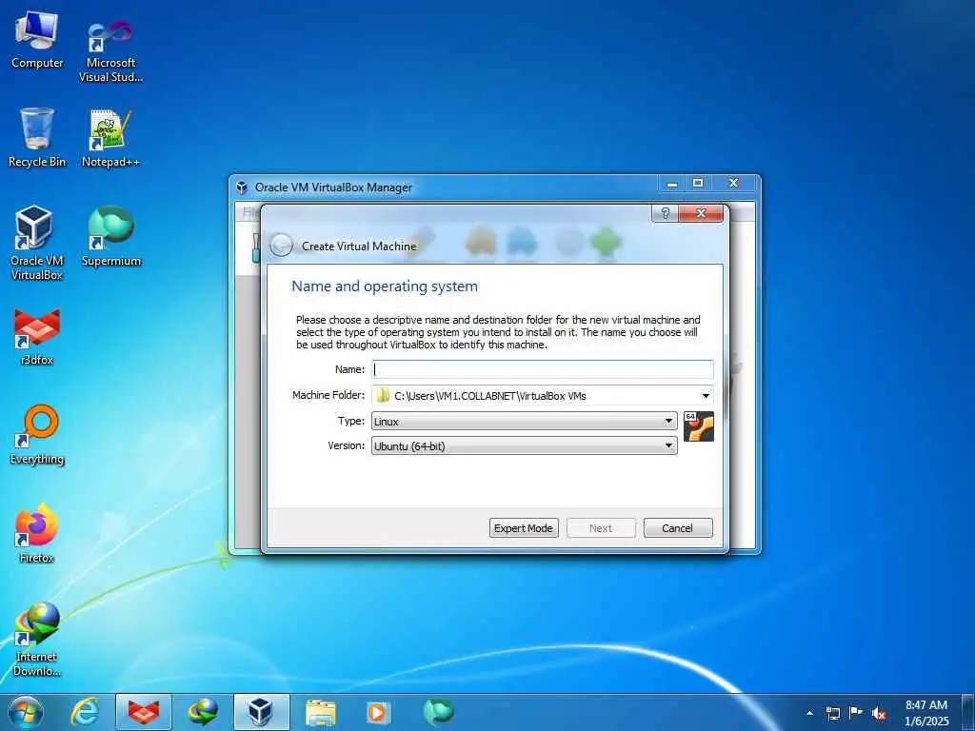975x731 pixels.
Task: Switch to r3dfox in the taskbar
Action: [144, 712]
